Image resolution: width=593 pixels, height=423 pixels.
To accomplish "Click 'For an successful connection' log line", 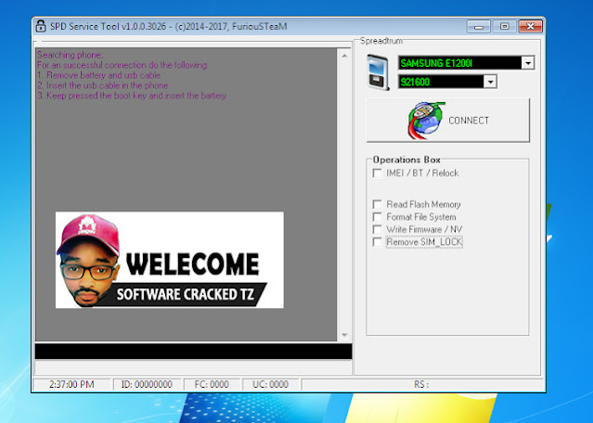I will click(122, 65).
